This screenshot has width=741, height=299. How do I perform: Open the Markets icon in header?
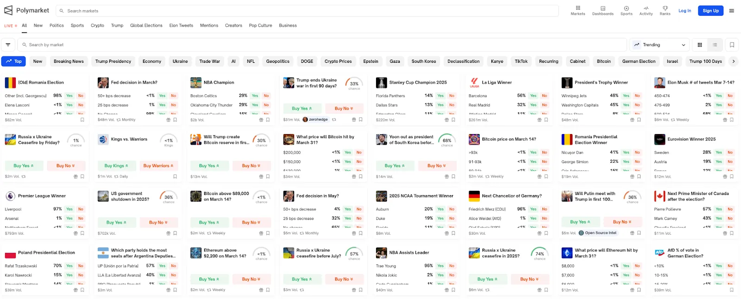tap(578, 11)
